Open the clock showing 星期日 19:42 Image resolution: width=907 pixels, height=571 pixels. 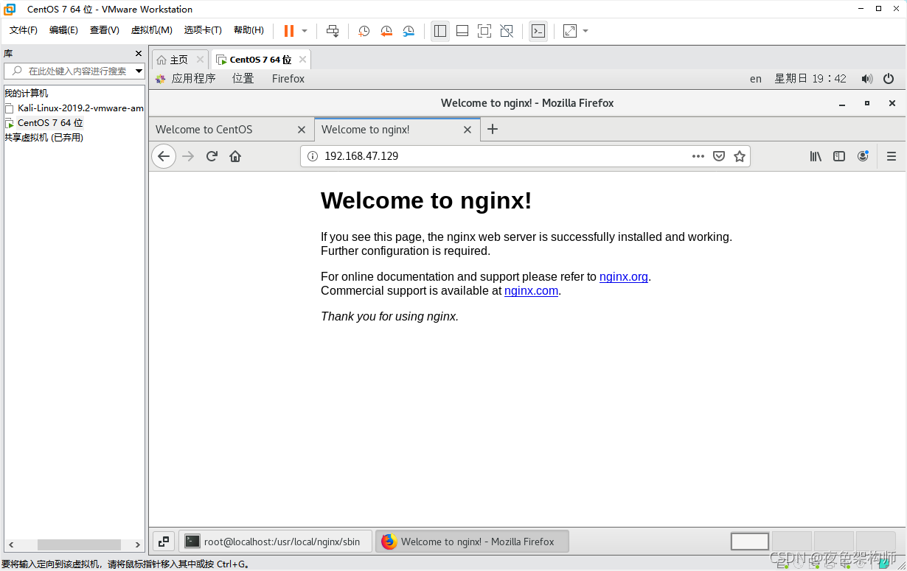tap(810, 79)
